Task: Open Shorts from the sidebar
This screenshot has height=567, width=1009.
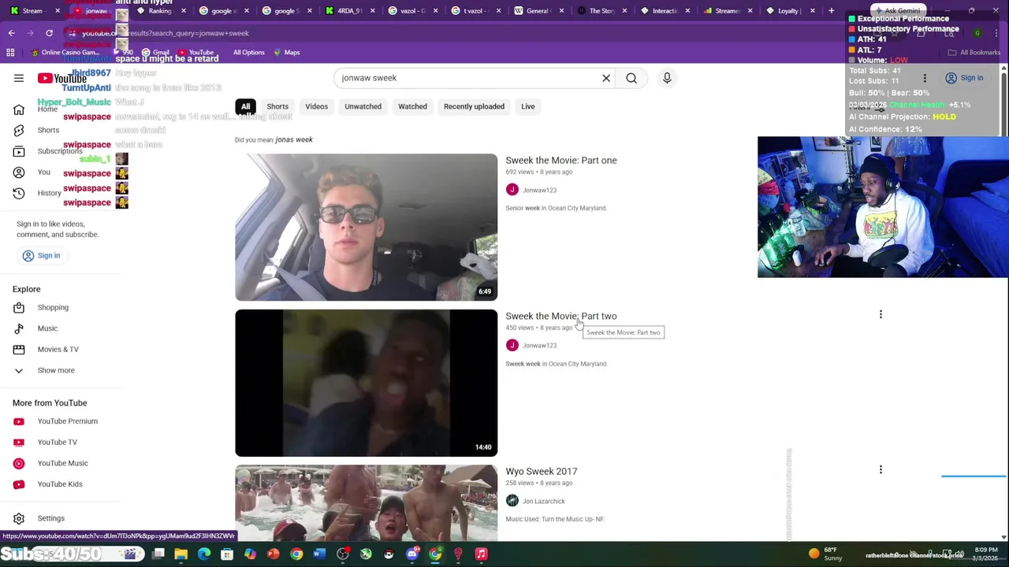Action: [48, 130]
